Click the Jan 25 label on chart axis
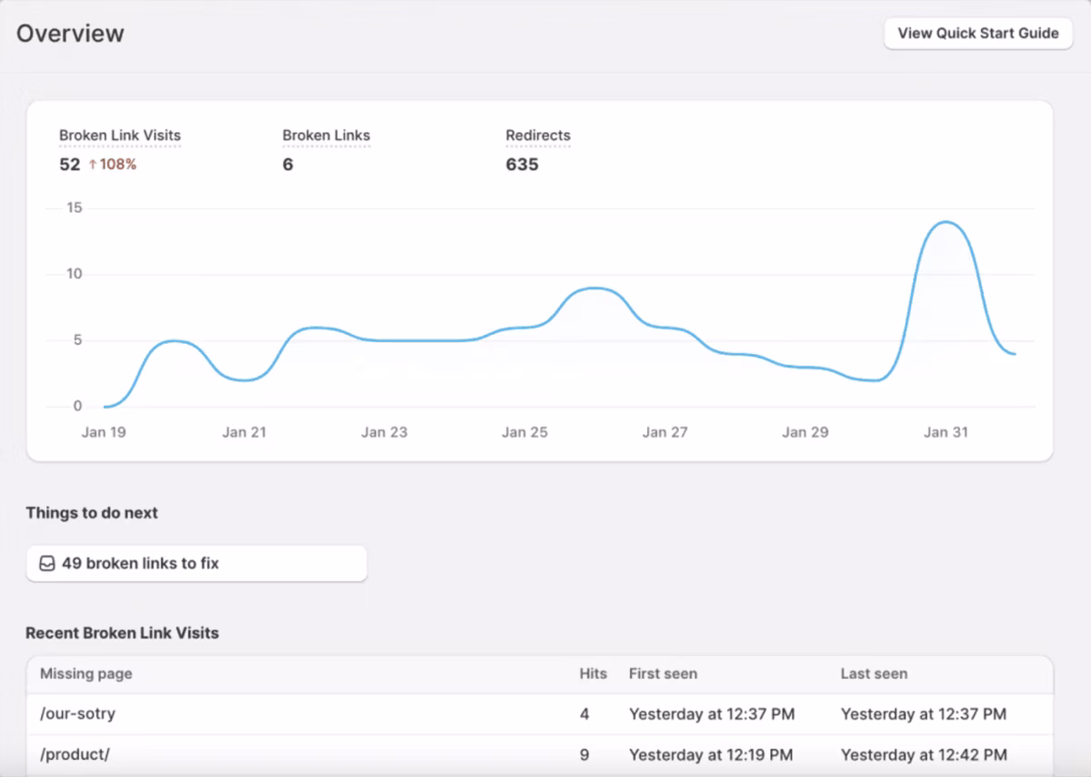Screen dimensions: 1091x777 (525, 432)
